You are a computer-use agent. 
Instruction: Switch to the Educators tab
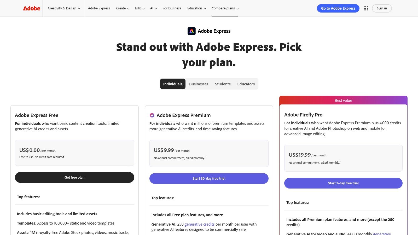[246, 84]
